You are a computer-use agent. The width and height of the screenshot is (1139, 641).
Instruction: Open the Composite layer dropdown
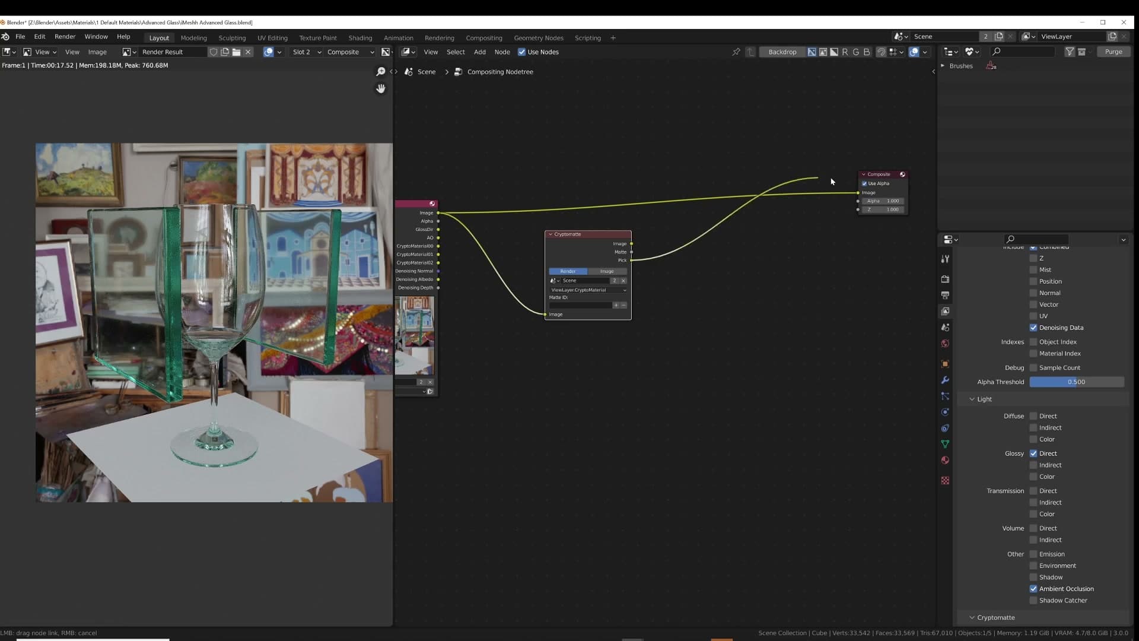pyautogui.click(x=350, y=52)
